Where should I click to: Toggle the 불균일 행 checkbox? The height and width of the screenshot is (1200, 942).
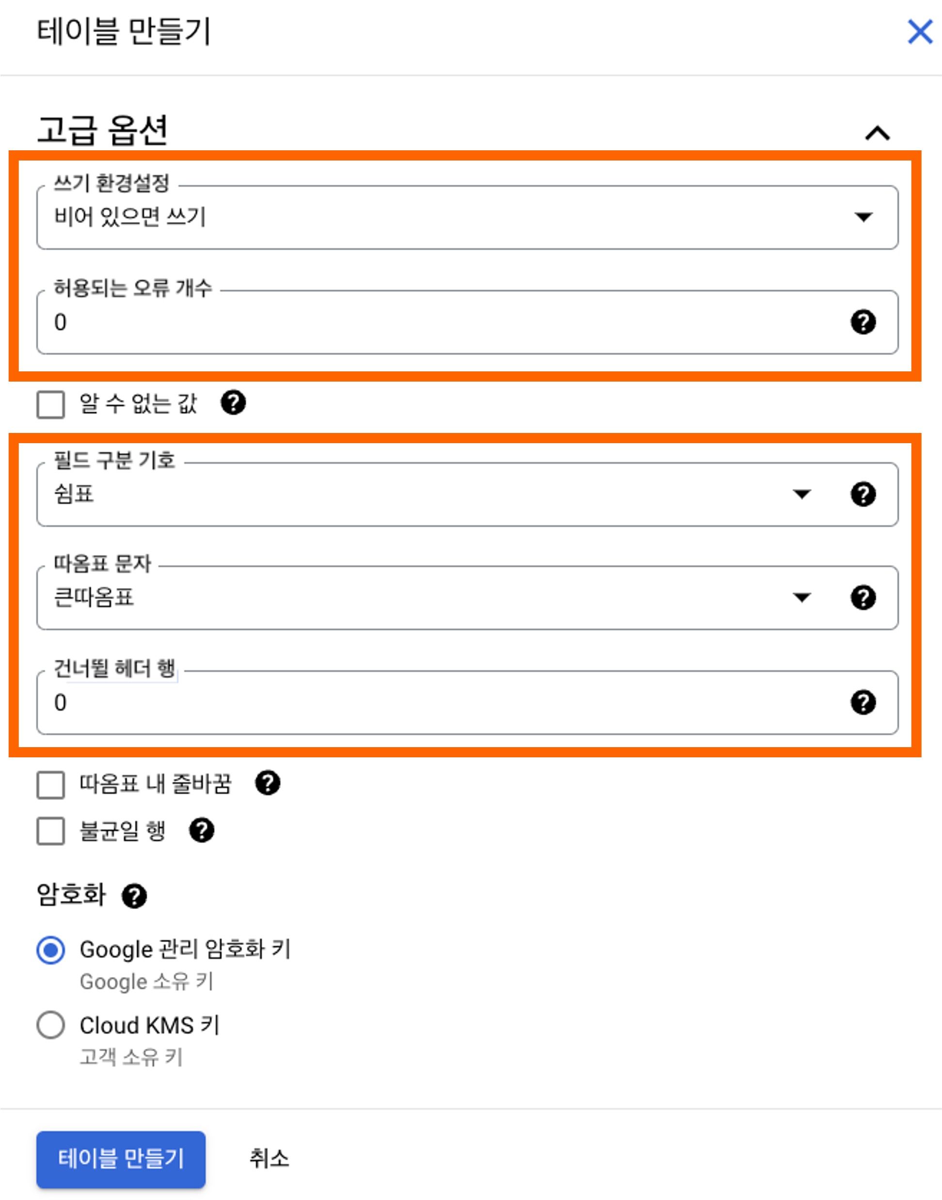point(51,831)
